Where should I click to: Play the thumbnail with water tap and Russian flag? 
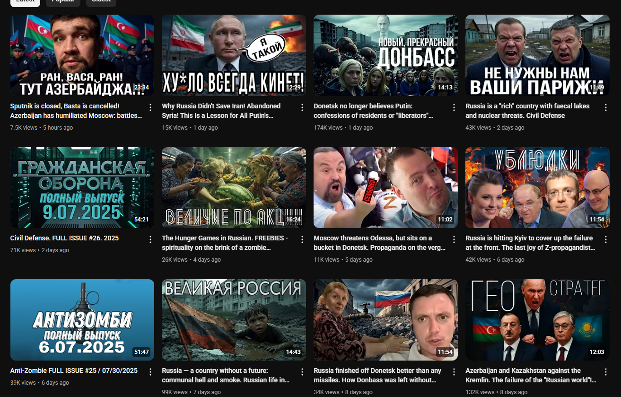[385, 320]
